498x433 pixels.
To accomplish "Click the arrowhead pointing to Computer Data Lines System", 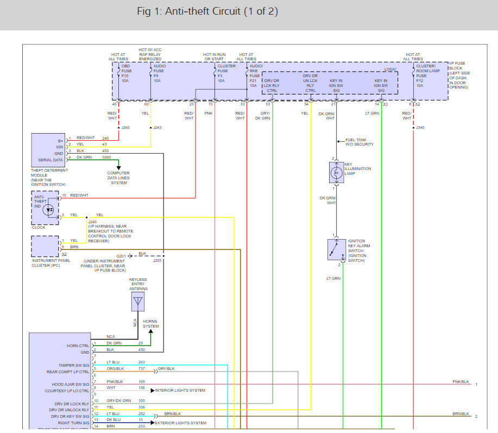I will click(x=118, y=168).
